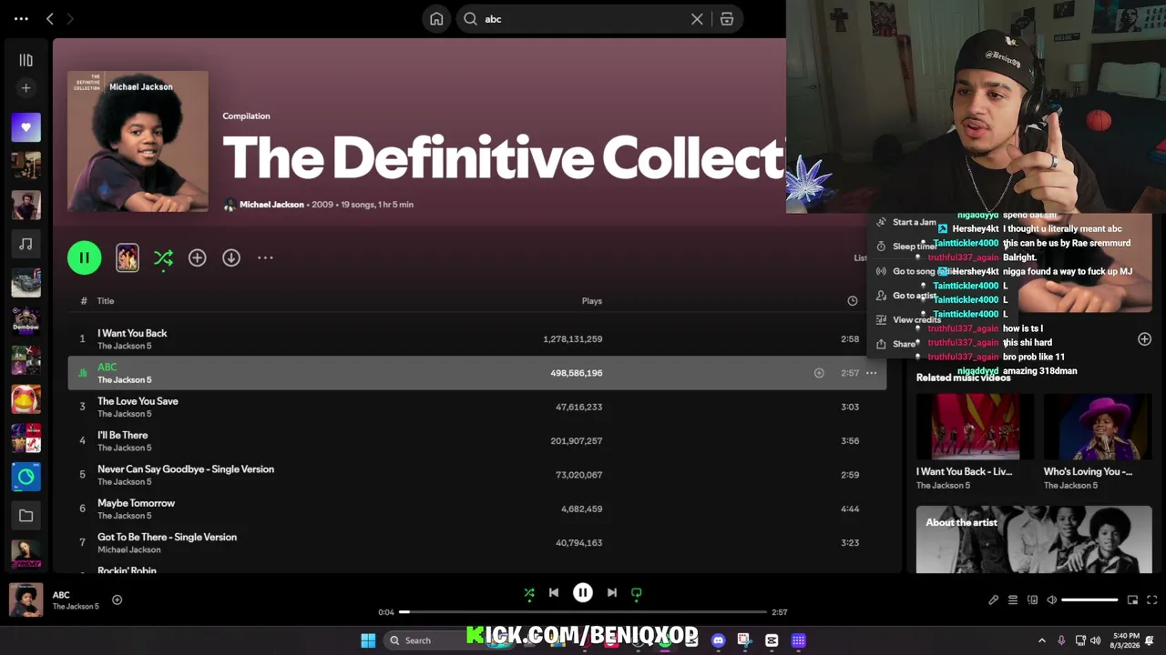Screen dimensions: 1166x655
Task: Open Michael Jackson artist link in album header
Action: tap(271, 205)
